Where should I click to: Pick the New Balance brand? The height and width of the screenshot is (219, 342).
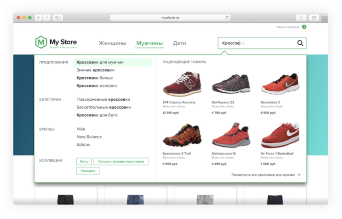[89, 137]
